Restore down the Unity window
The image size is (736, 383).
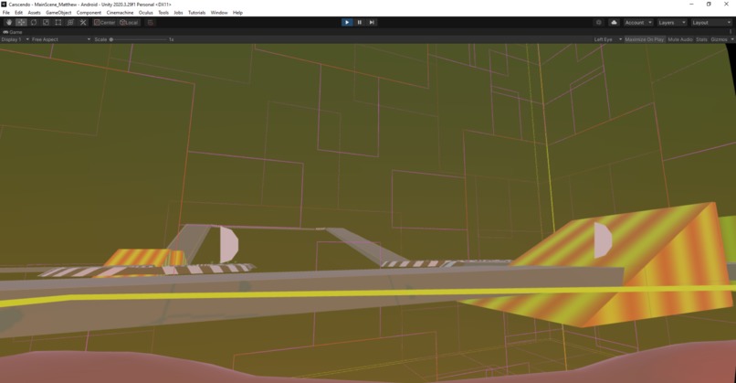point(709,5)
